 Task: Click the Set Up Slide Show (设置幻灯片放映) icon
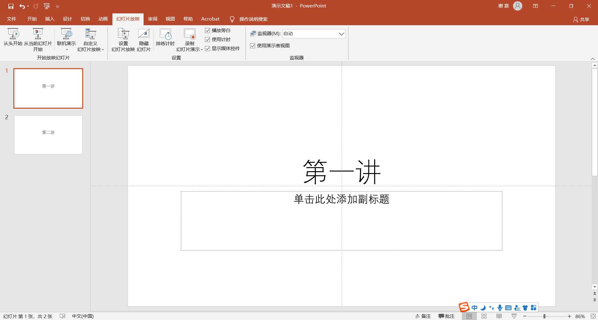[123, 34]
